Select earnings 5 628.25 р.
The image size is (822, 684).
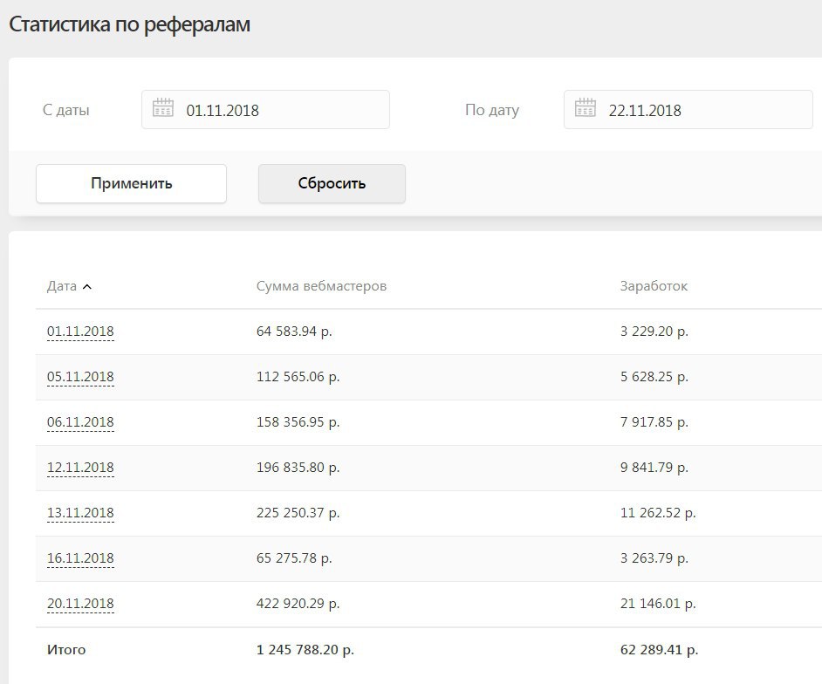click(x=654, y=377)
